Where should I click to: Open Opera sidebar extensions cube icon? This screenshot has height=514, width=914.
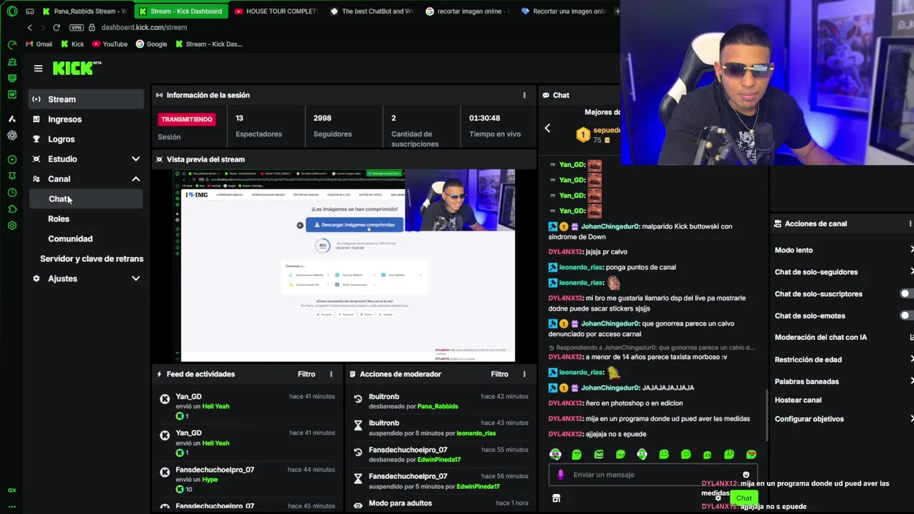click(12, 209)
